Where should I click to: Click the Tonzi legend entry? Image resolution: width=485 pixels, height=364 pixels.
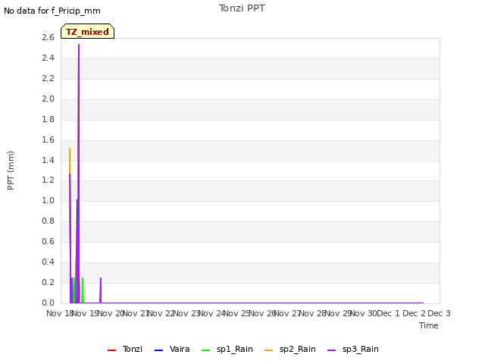(x=124, y=349)
